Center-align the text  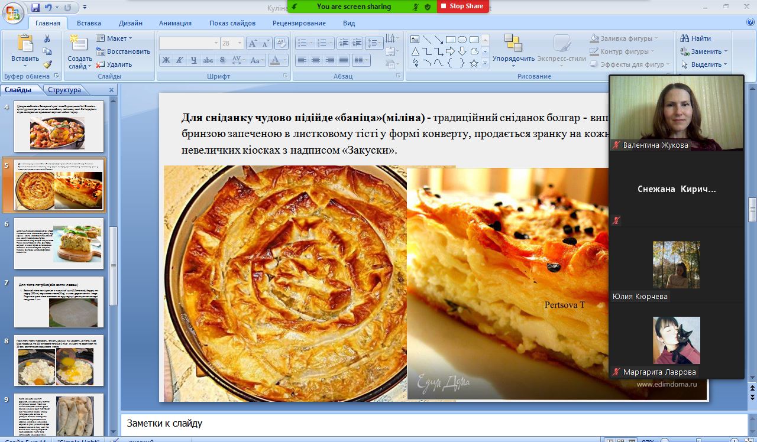[316, 60]
